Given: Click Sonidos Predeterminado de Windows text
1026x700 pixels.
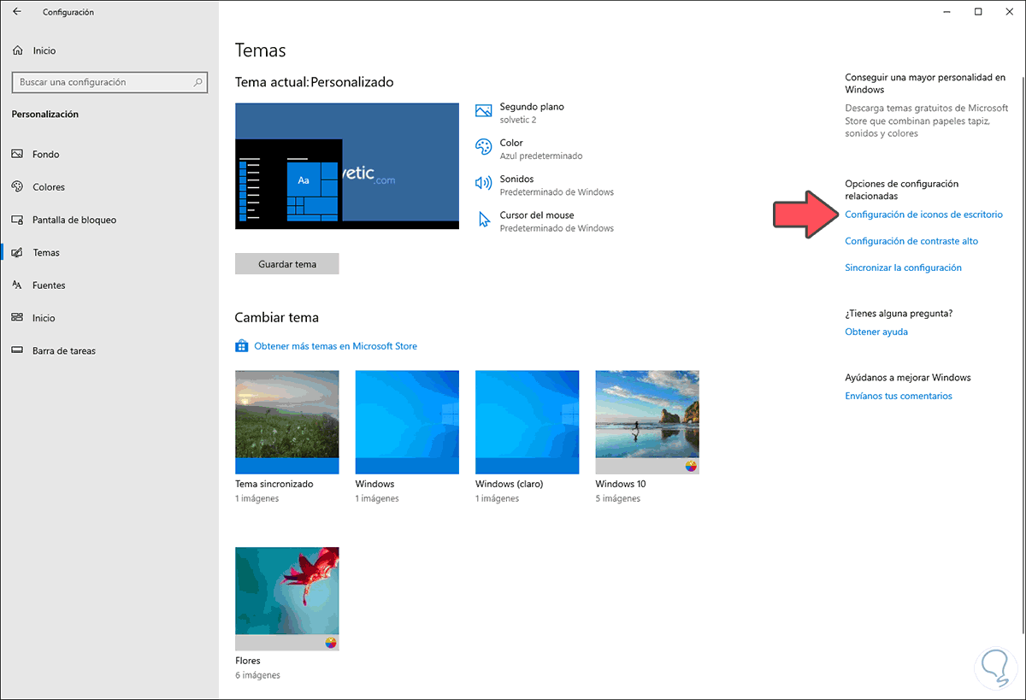Looking at the screenshot, I should tap(557, 185).
